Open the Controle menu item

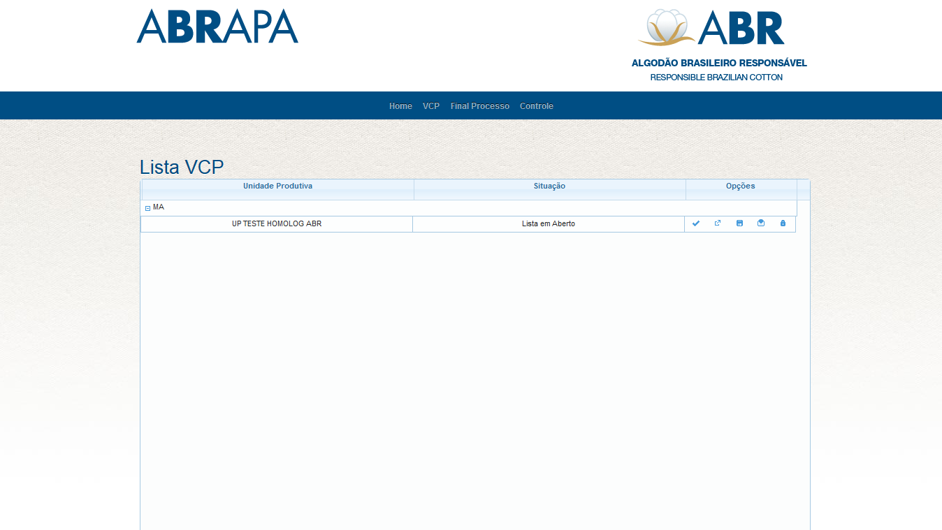coord(537,106)
